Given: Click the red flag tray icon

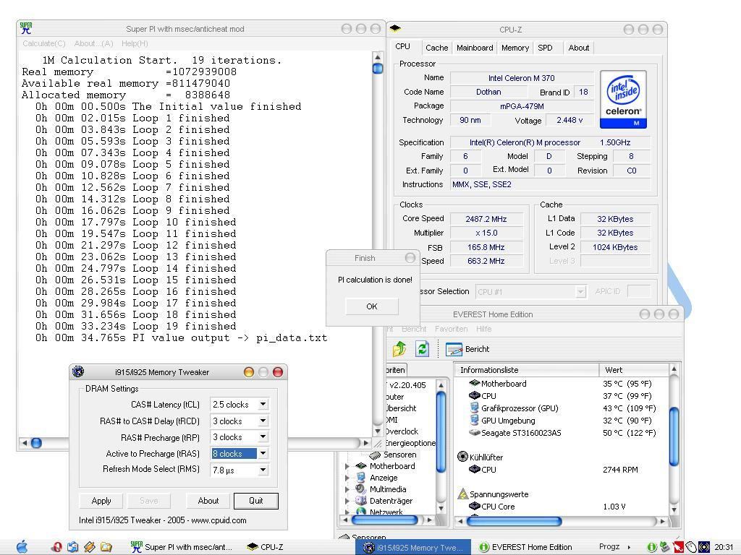Looking at the screenshot, I should pos(679,547).
